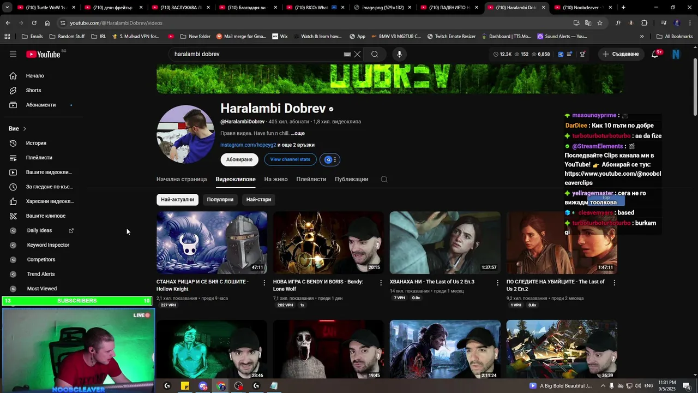Open the volume icon in the system tray
698x393 pixels.
(639, 386)
